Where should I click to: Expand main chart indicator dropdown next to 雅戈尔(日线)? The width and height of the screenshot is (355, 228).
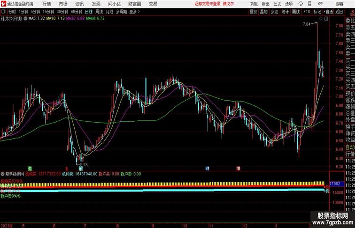coord(25,18)
